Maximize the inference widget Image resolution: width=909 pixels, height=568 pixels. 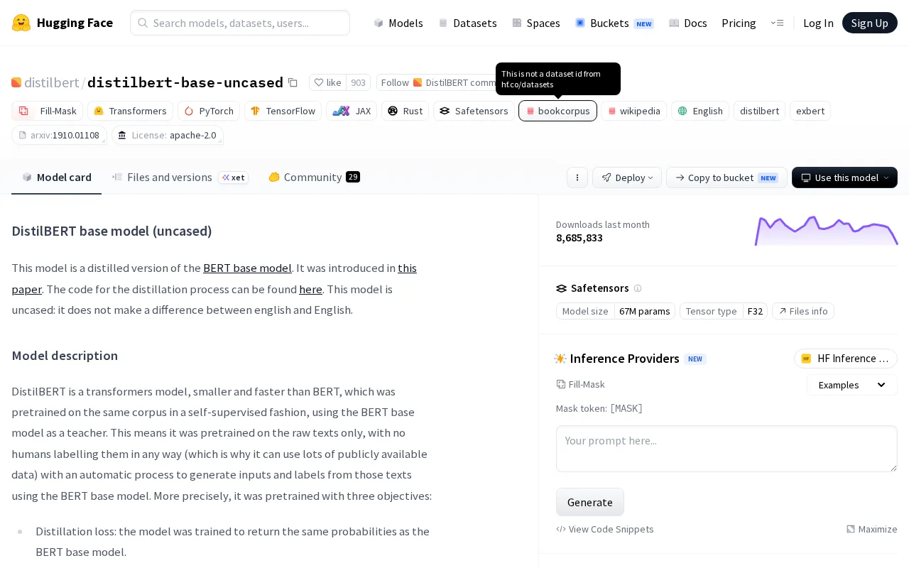tap(872, 529)
